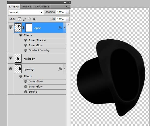Click the fx icon on egde layer

[x=60, y=28]
